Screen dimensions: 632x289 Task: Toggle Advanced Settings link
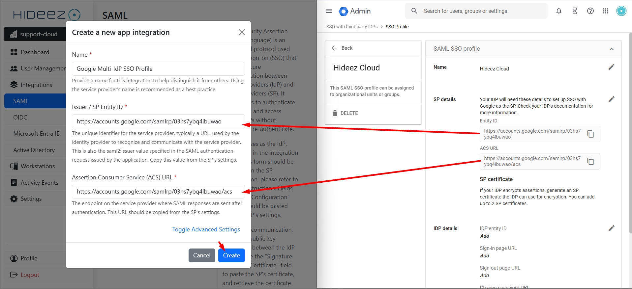206,229
